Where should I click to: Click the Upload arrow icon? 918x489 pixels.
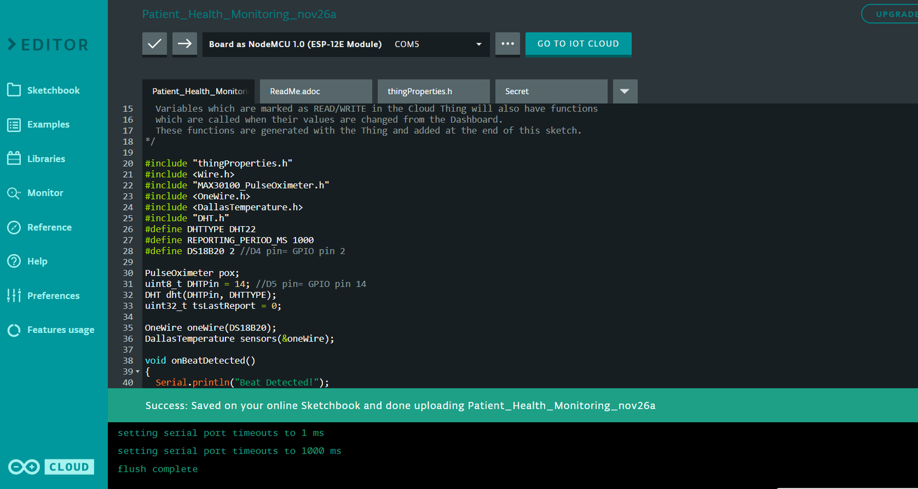tap(184, 44)
